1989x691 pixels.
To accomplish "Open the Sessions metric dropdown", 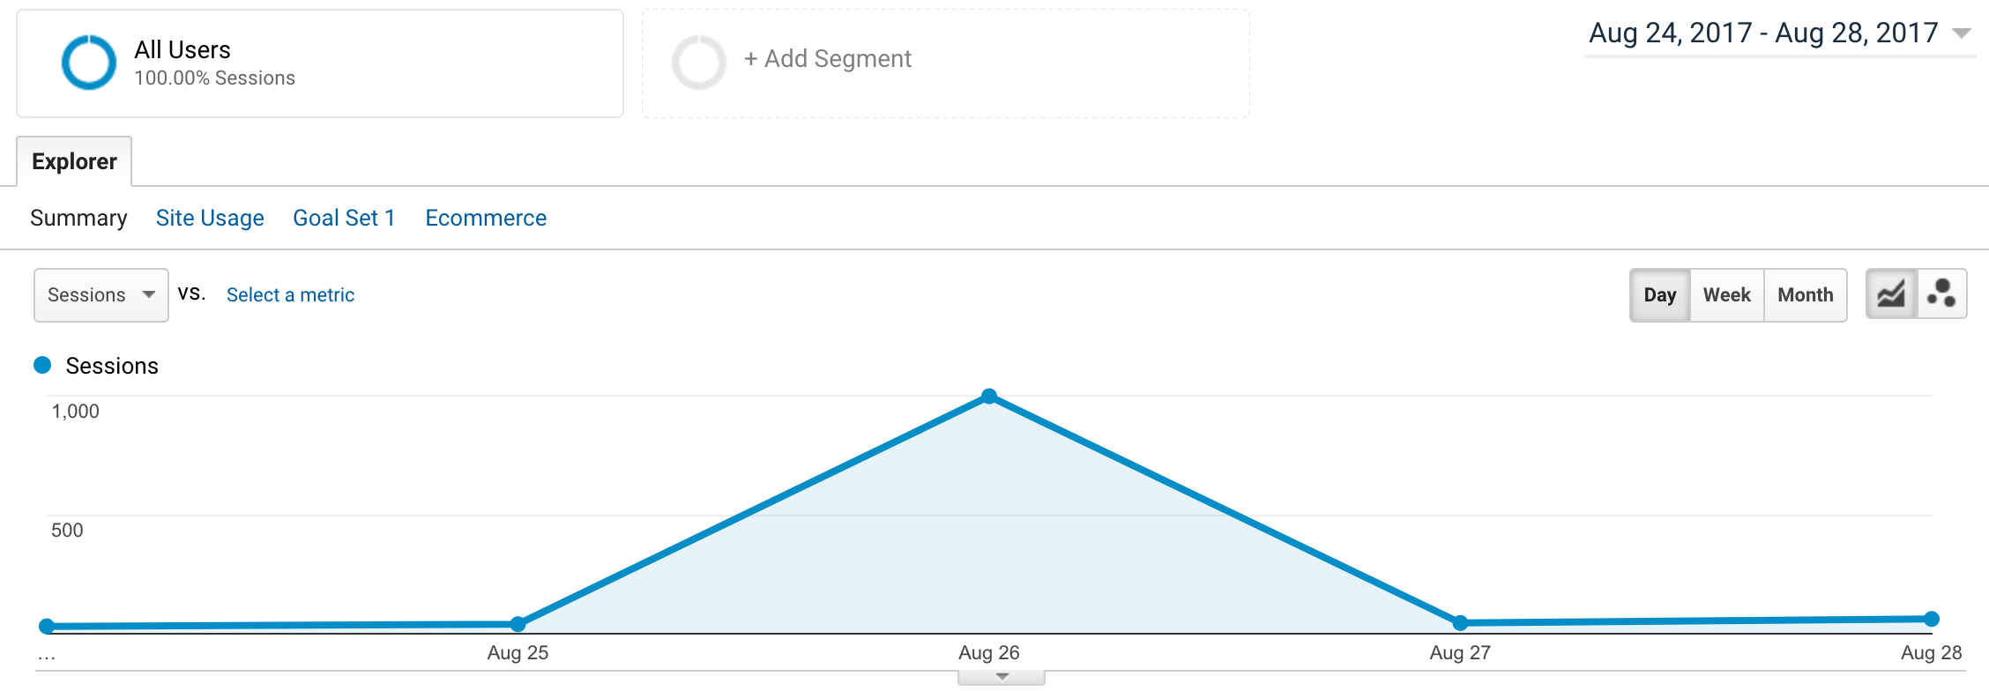I will pos(101,295).
